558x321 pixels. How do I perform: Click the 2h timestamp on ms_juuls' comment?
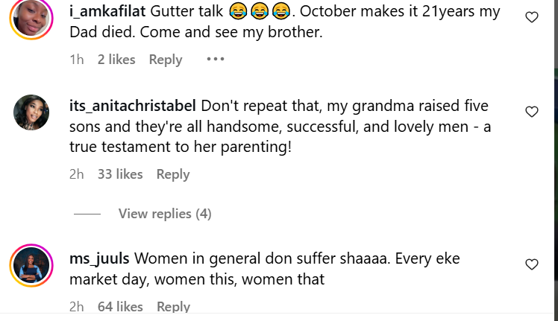pyautogui.click(x=76, y=306)
